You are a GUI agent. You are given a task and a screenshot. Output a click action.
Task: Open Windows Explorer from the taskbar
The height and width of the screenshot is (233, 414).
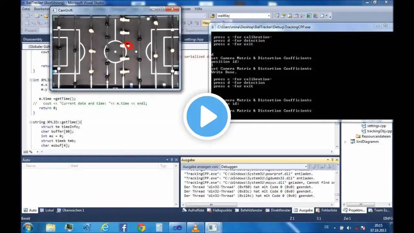coord(51,227)
